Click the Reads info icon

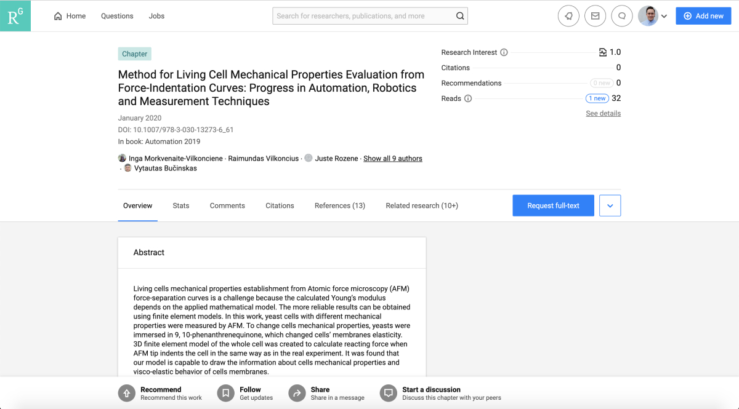coord(468,98)
